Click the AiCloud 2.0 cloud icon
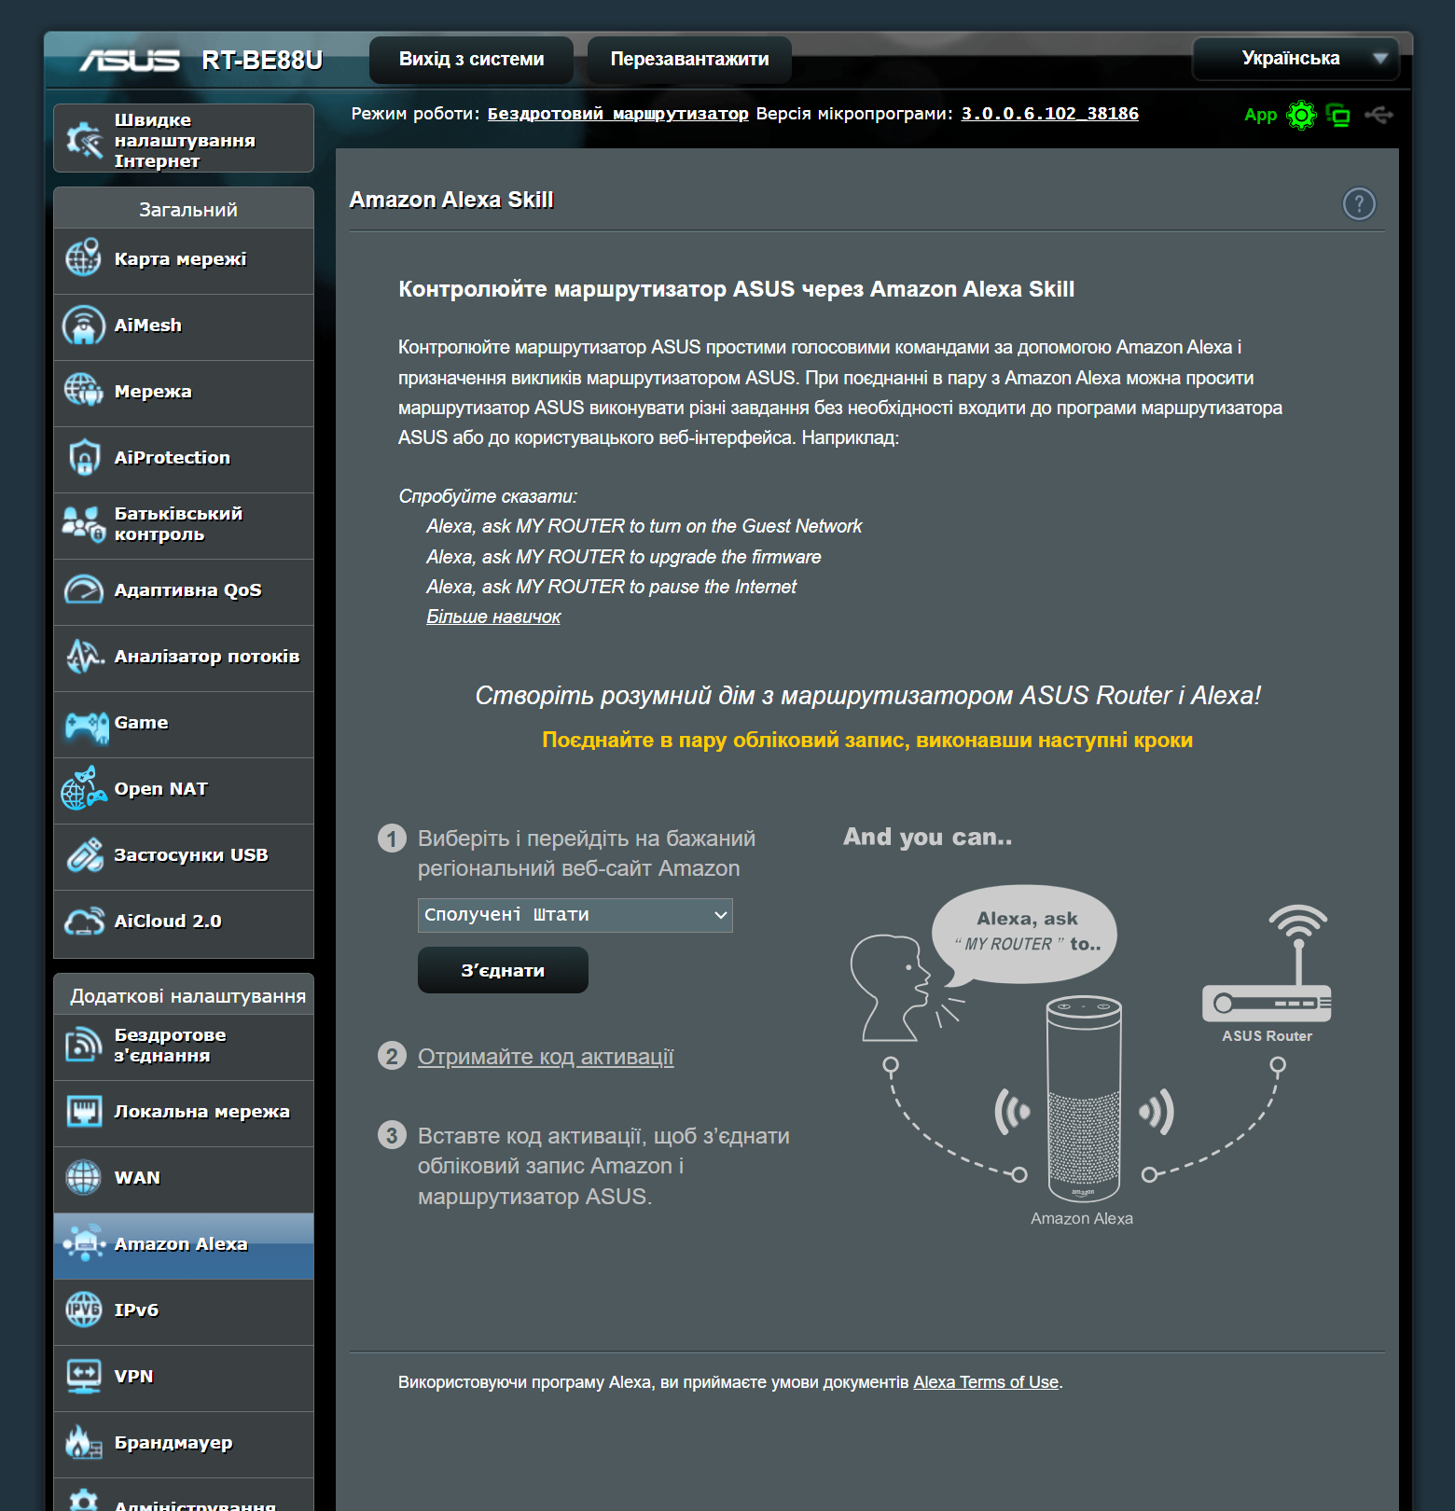The height and width of the screenshot is (1511, 1455). [83, 921]
